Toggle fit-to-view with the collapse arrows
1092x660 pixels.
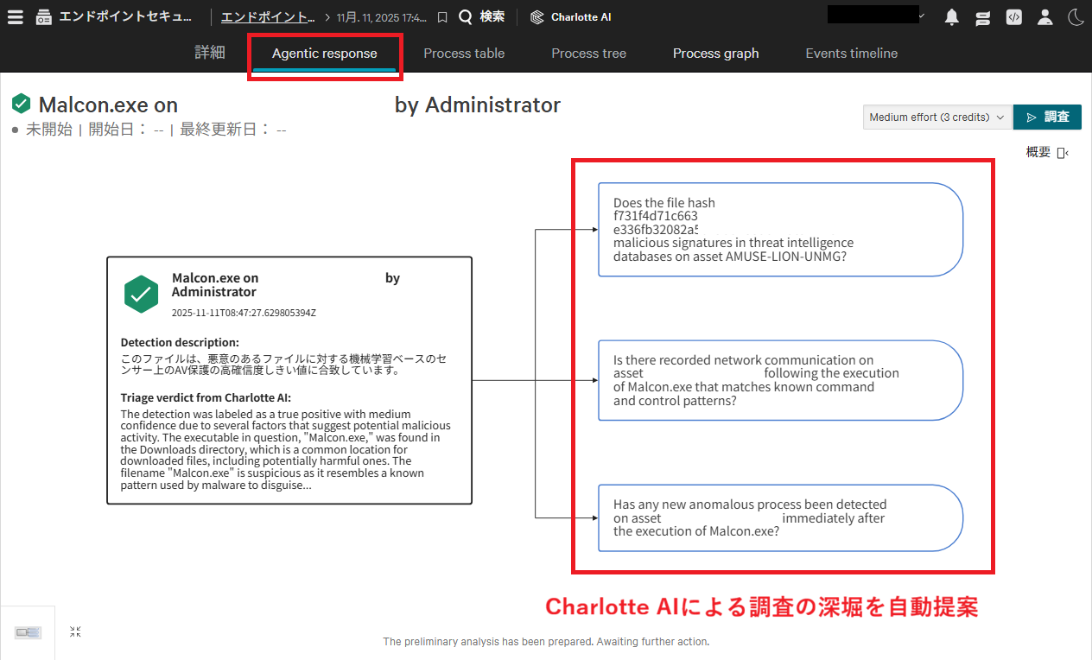pos(75,631)
